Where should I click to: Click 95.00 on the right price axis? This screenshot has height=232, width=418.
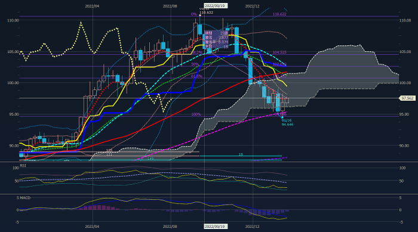(x=404, y=115)
